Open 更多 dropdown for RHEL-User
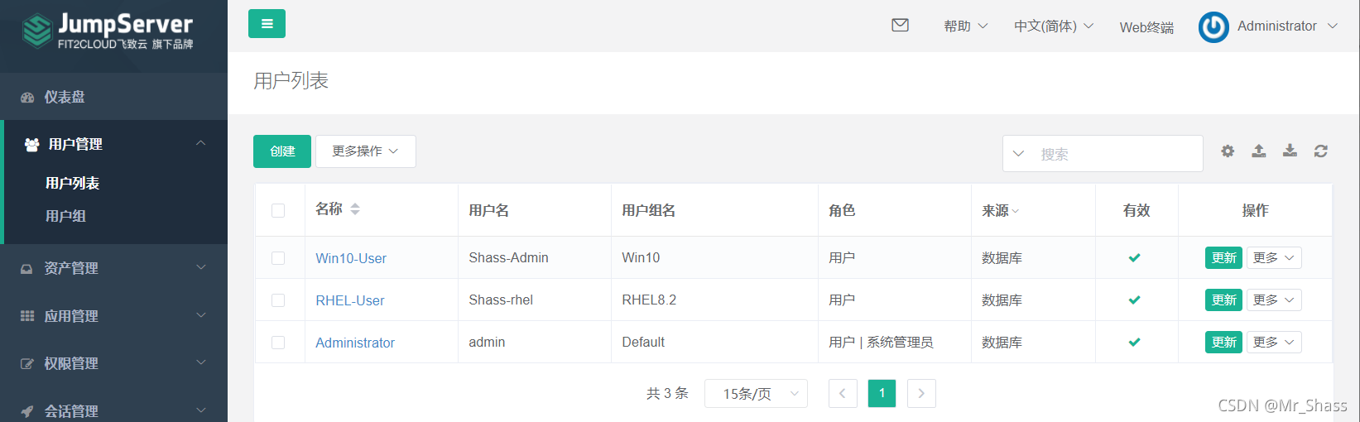1360x422 pixels. pos(1274,300)
